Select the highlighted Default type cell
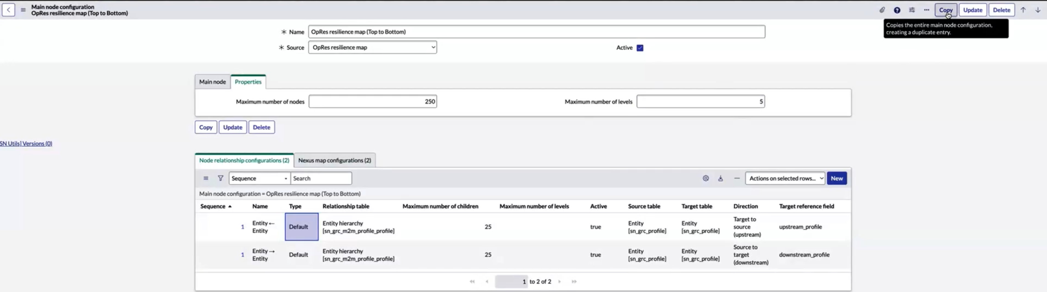1047x292 pixels. [302, 227]
